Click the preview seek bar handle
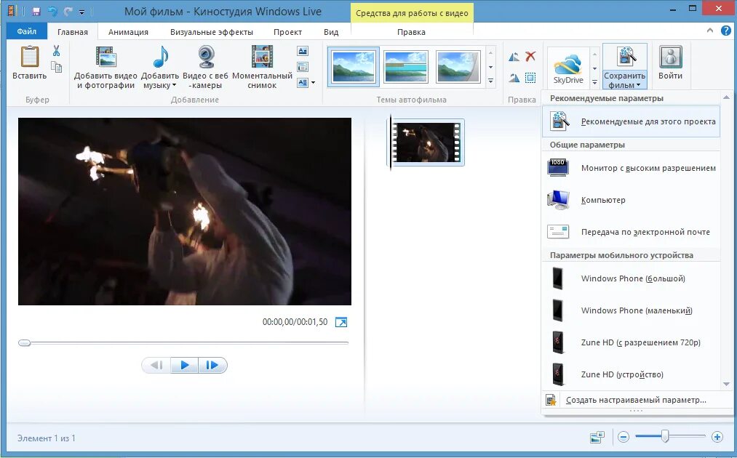Image resolution: width=737 pixels, height=458 pixels. [25, 343]
